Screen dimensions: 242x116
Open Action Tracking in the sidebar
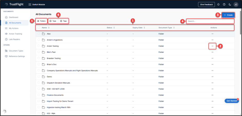15,34
